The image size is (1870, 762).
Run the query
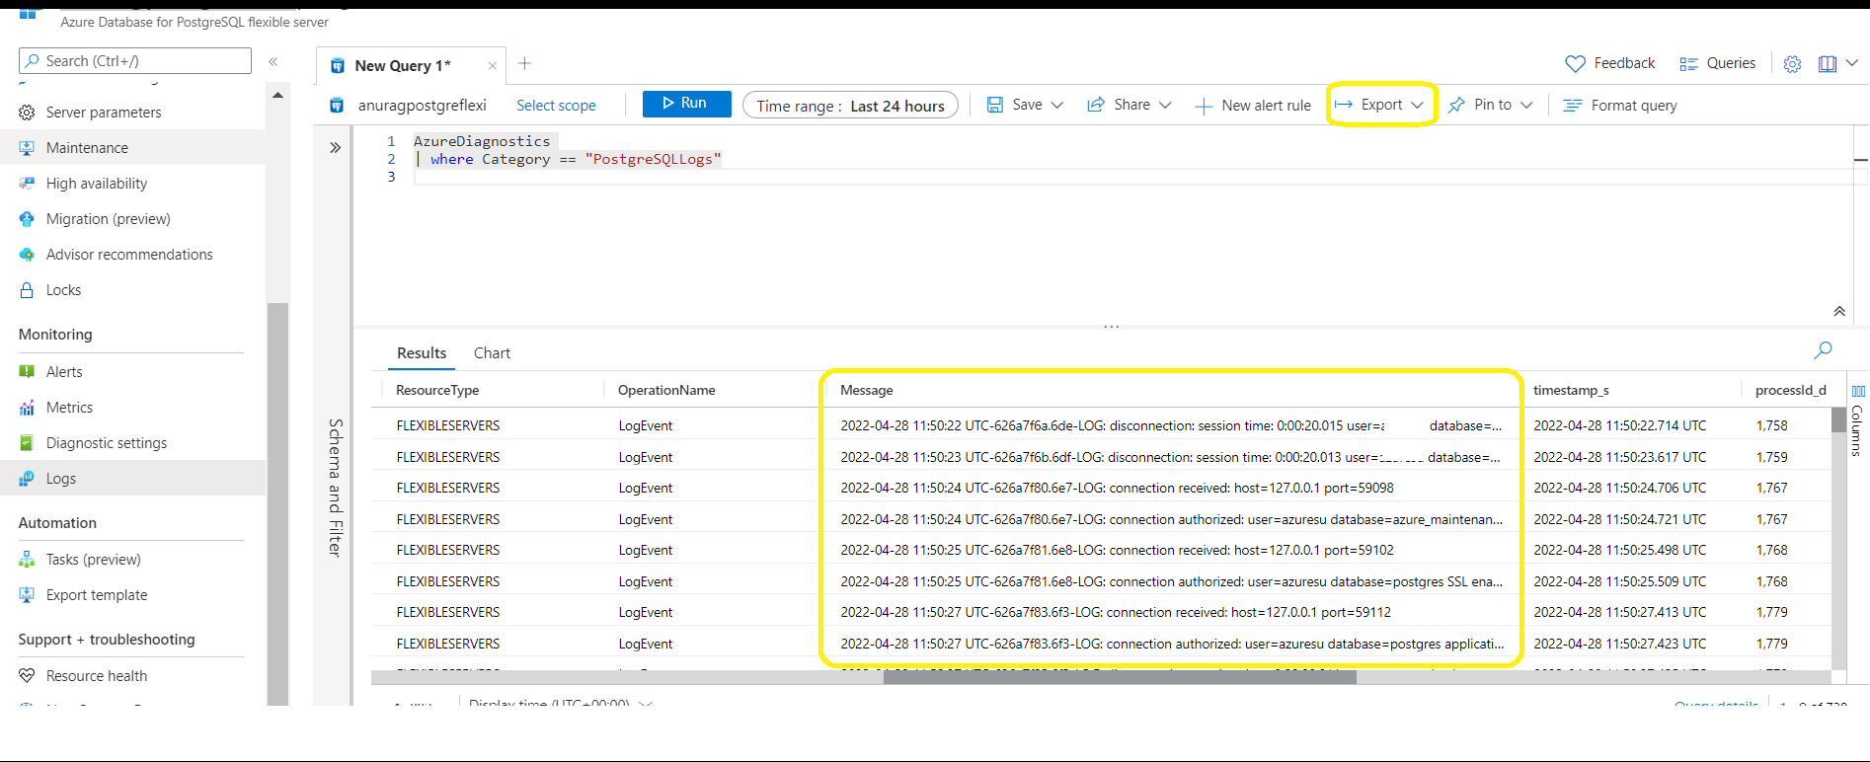(686, 104)
